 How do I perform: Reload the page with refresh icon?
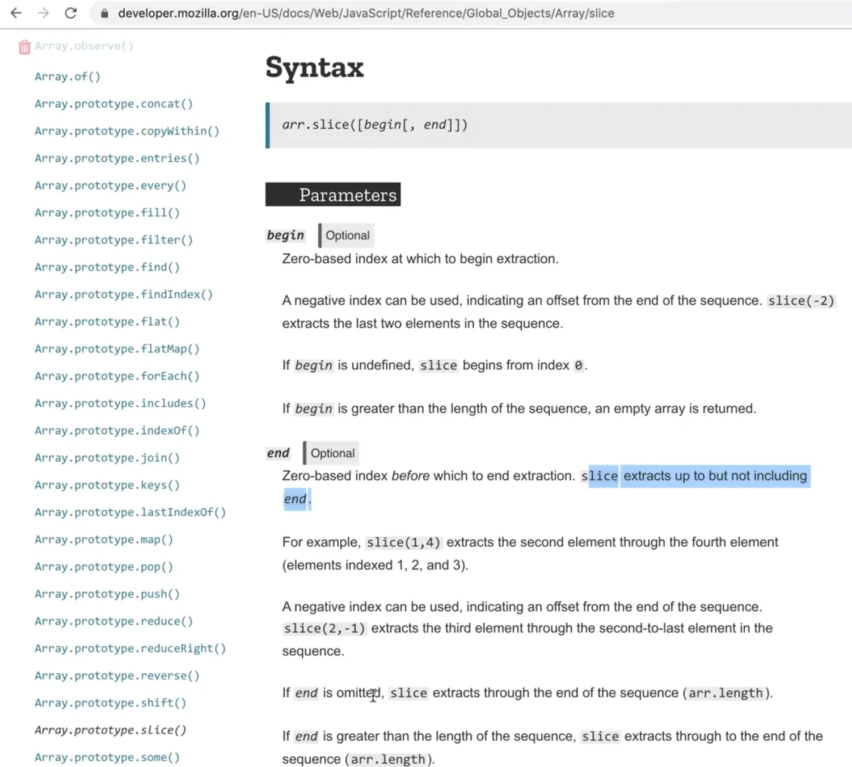tap(71, 13)
